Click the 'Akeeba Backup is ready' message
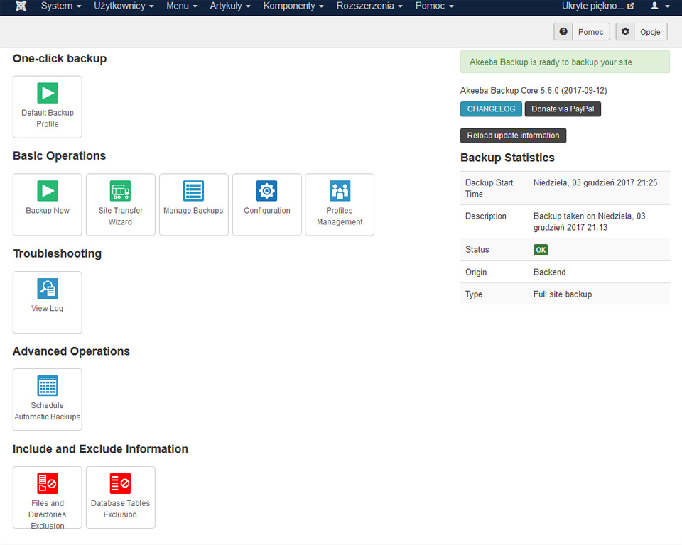 point(551,62)
